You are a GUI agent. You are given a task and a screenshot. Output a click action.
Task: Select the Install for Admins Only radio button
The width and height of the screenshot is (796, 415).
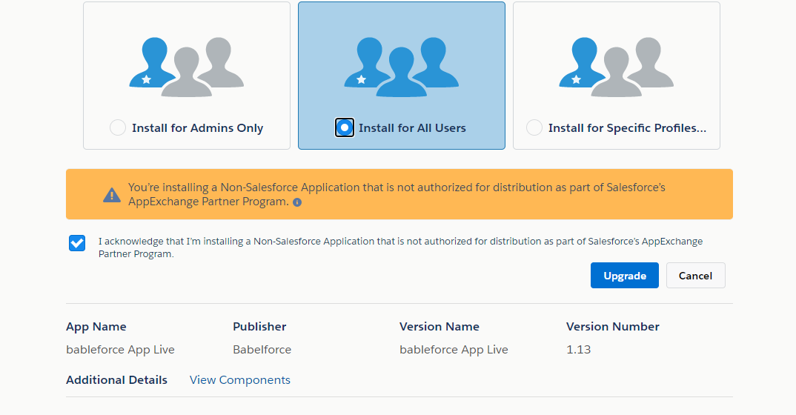(x=118, y=127)
